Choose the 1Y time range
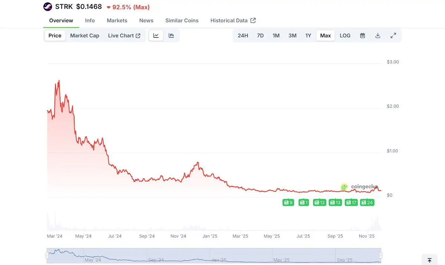The image size is (445, 265). point(308,36)
